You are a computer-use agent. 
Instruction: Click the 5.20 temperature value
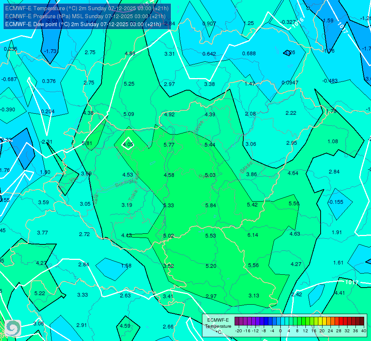pyautogui.click(x=211, y=266)
